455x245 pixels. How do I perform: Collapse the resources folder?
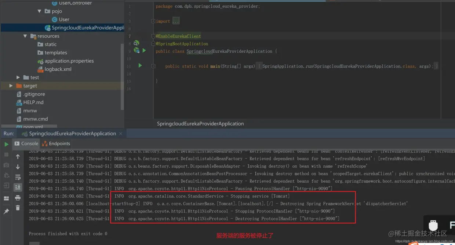[25, 36]
